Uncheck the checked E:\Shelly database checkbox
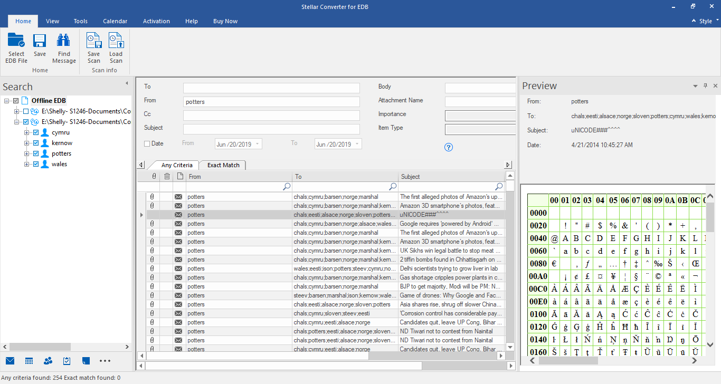 point(26,122)
